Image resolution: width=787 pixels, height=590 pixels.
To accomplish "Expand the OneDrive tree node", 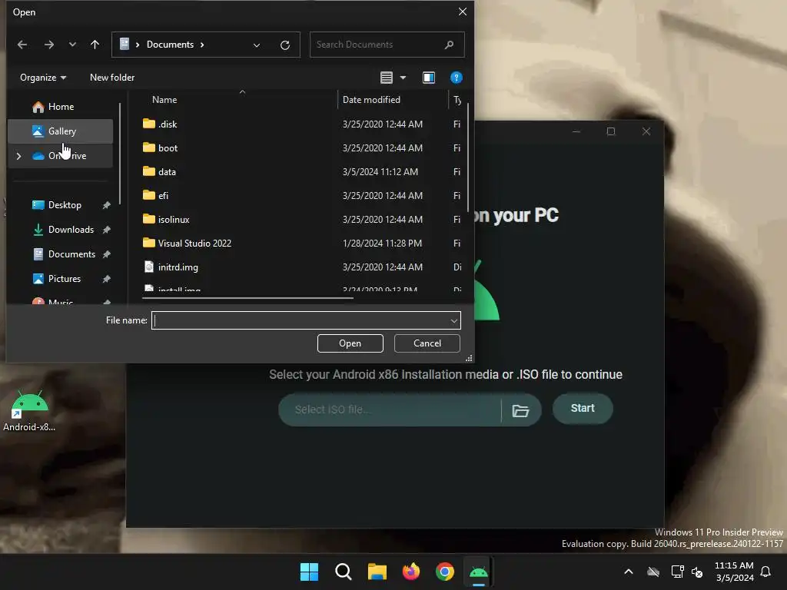I will point(18,156).
